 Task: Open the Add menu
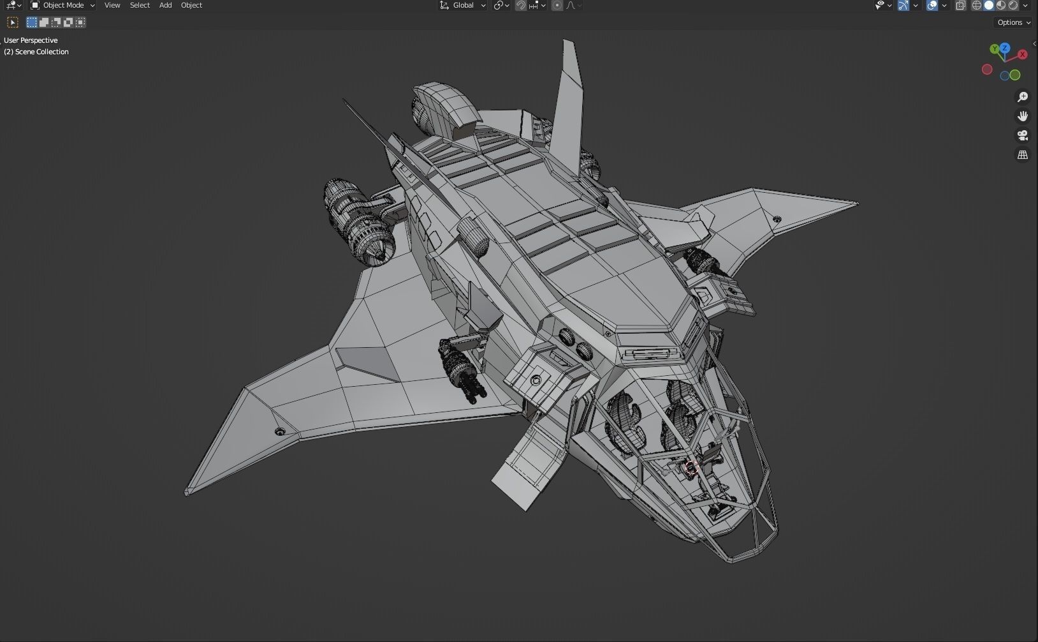pos(165,5)
